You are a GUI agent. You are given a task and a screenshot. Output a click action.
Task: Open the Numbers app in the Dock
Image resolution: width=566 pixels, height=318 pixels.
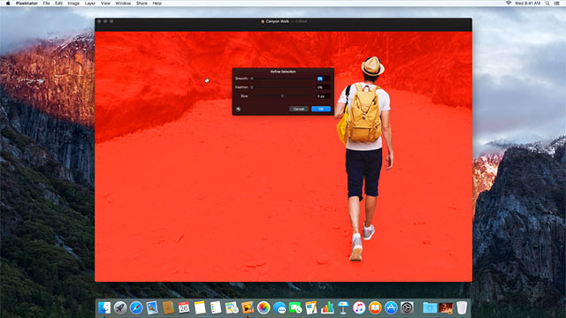click(327, 308)
